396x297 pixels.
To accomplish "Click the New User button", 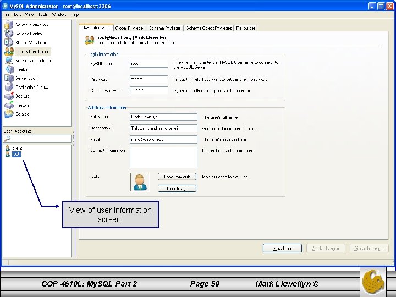I will pyautogui.click(x=282, y=248).
